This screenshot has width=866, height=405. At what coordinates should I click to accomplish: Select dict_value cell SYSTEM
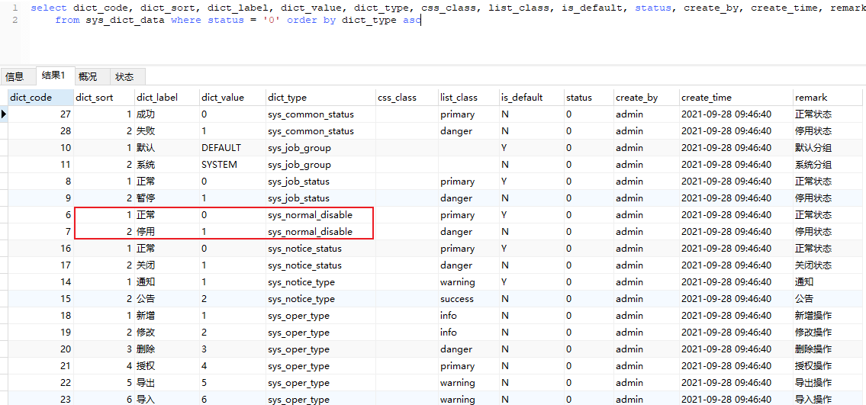pos(233,165)
